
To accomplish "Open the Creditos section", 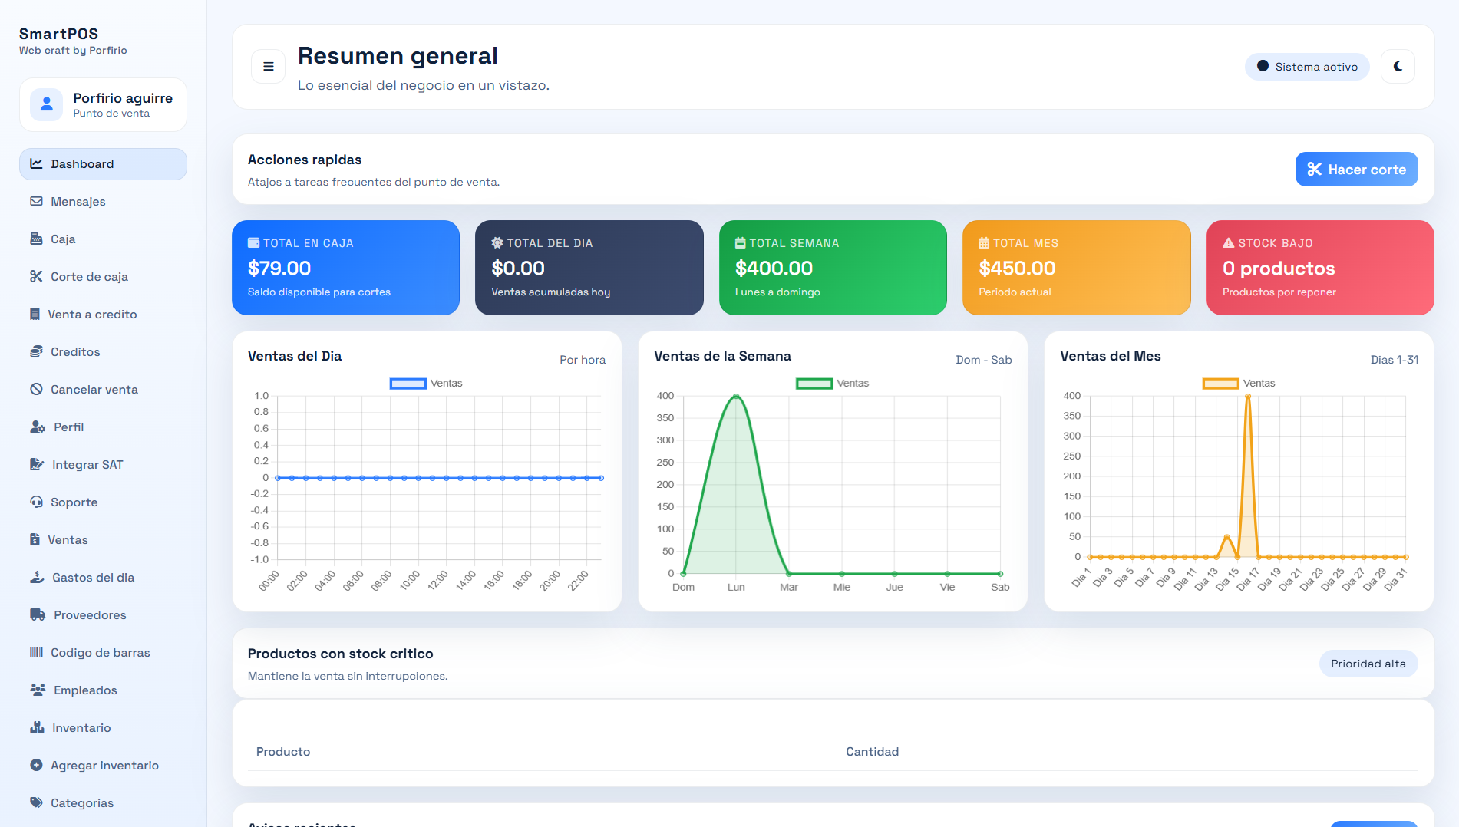I will pos(103,352).
